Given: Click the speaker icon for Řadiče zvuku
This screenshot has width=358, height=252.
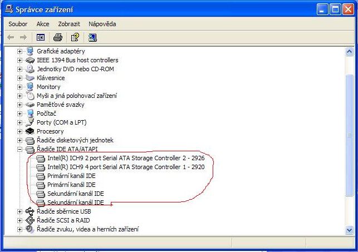Looking at the screenshot, I should (30, 229).
